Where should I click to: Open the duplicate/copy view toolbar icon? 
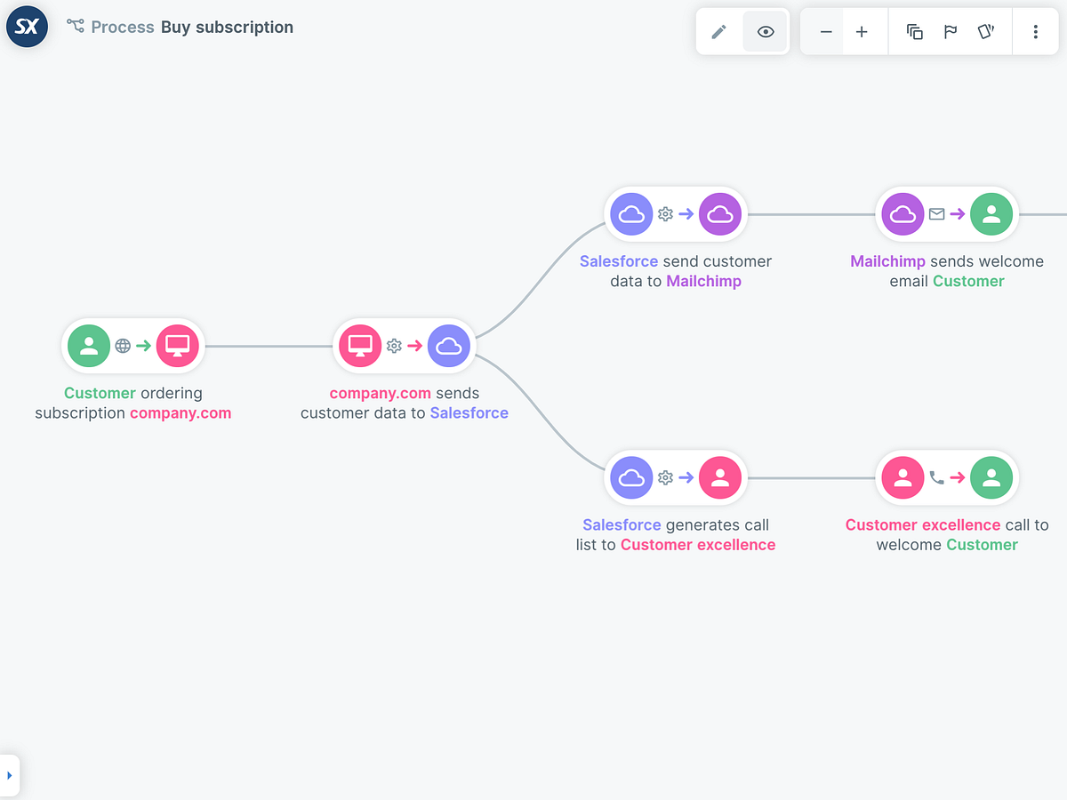tap(915, 31)
